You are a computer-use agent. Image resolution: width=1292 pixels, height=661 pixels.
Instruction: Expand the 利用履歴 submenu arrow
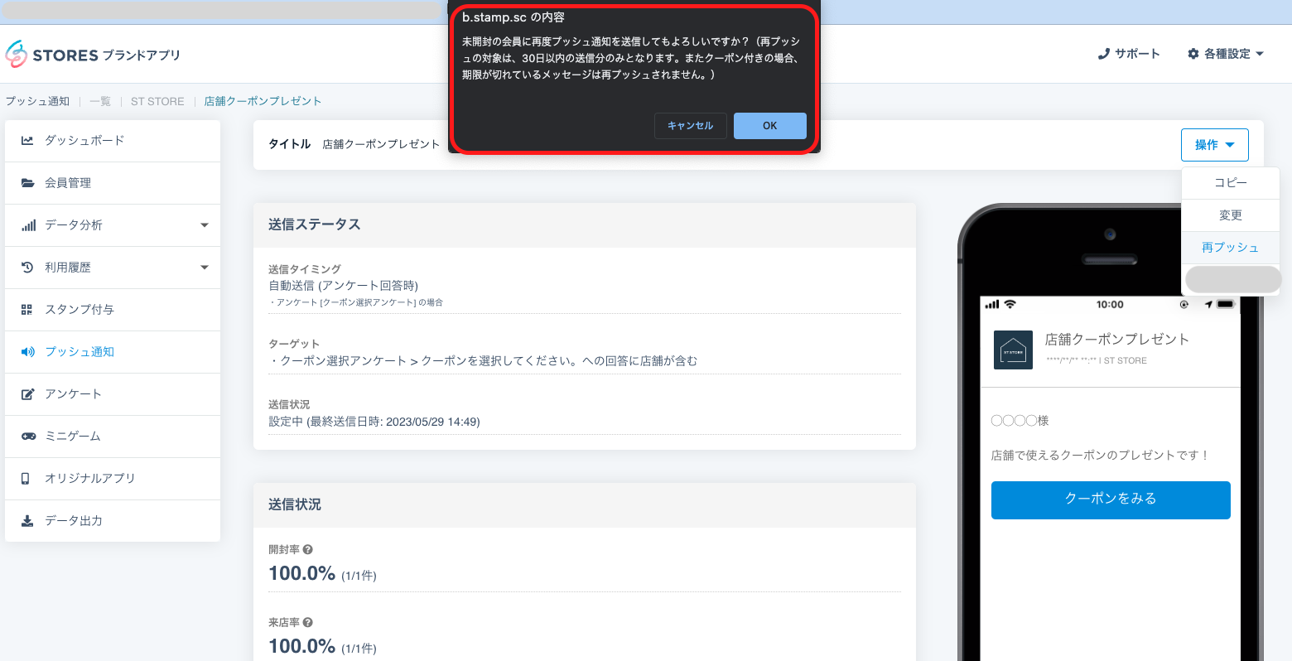pyautogui.click(x=205, y=268)
